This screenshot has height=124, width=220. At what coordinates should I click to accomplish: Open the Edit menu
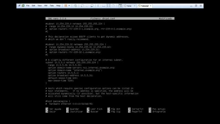click(x=33, y=6)
